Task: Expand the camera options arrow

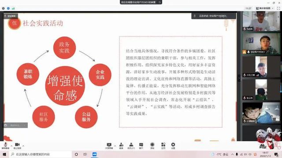Action: coord(23,146)
